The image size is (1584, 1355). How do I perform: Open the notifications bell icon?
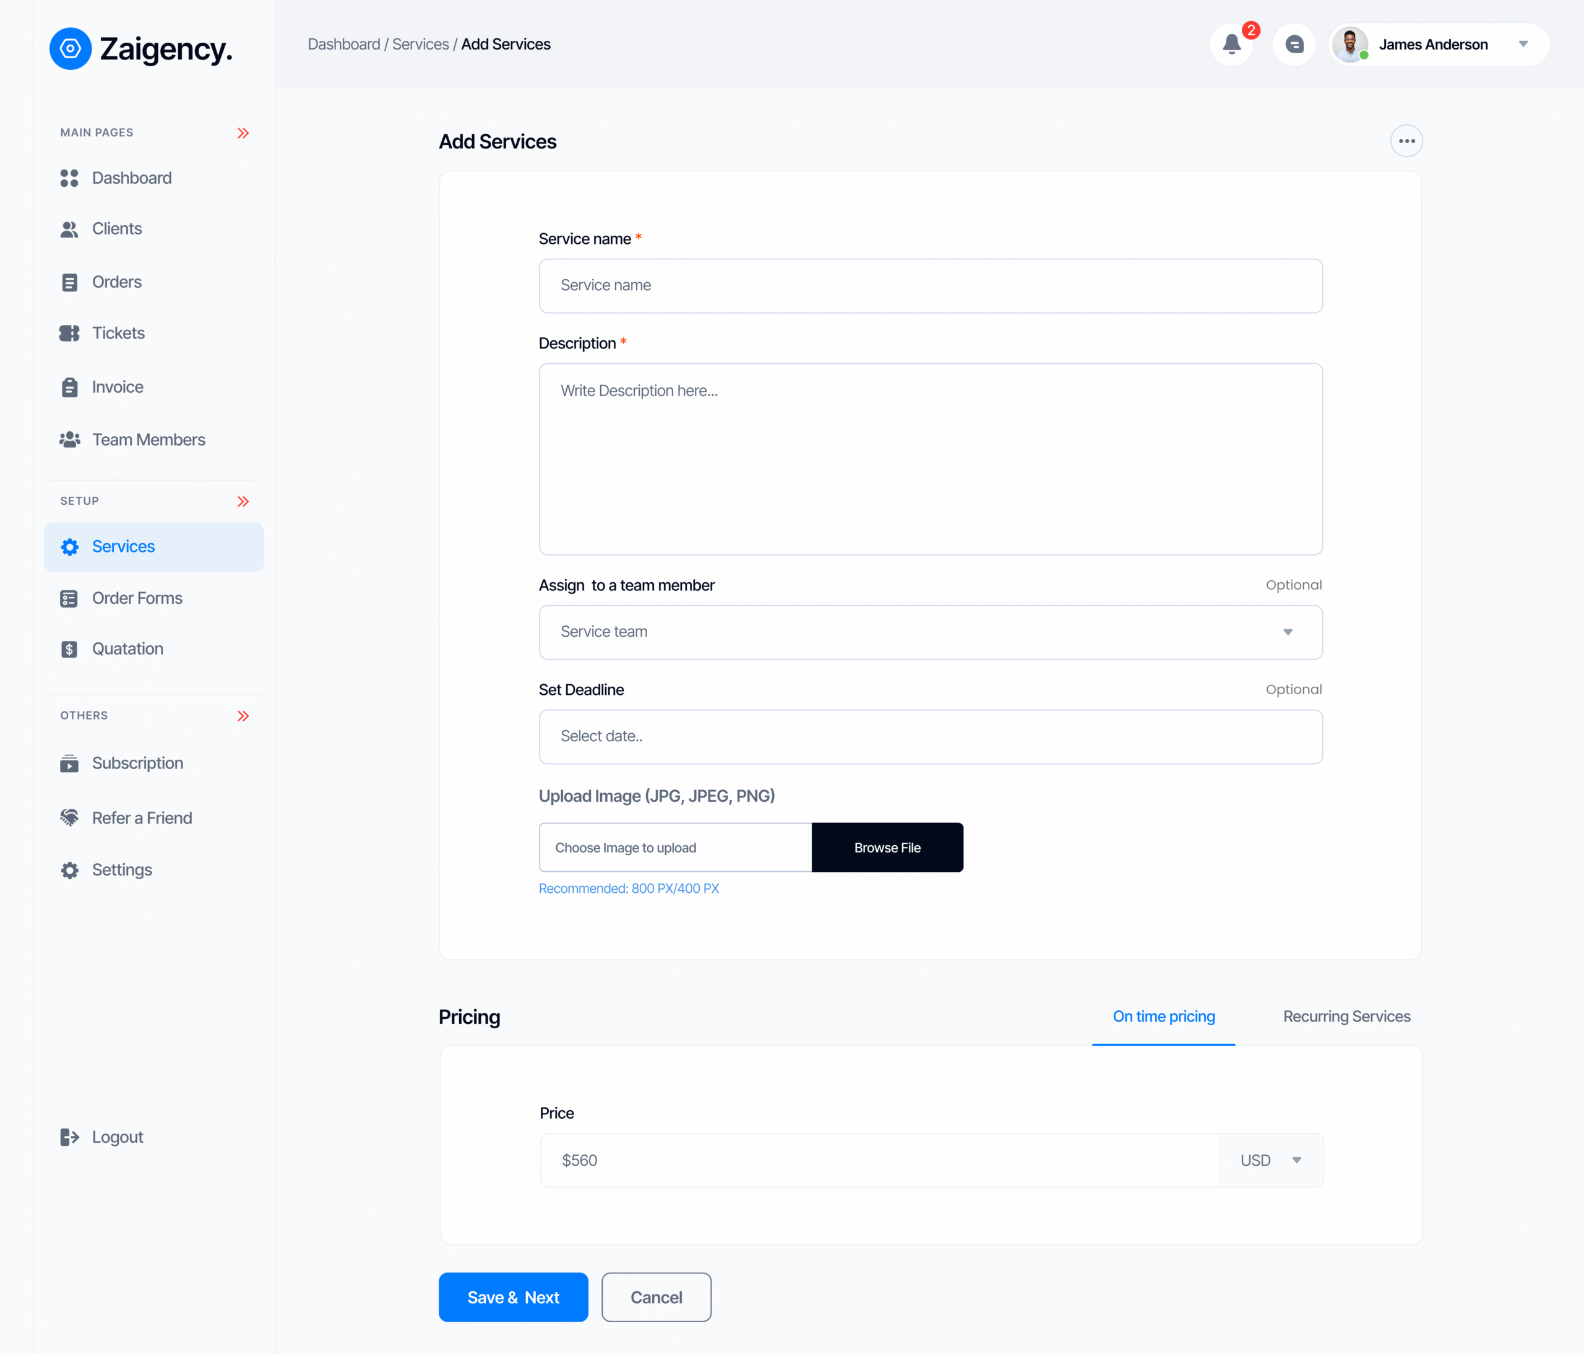tap(1231, 45)
